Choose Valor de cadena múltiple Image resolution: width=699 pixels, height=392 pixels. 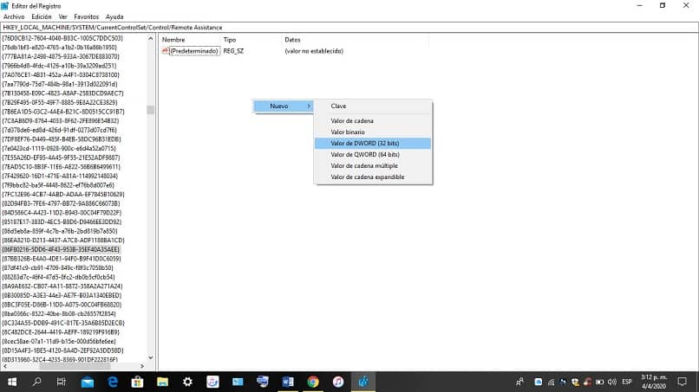tap(373, 165)
